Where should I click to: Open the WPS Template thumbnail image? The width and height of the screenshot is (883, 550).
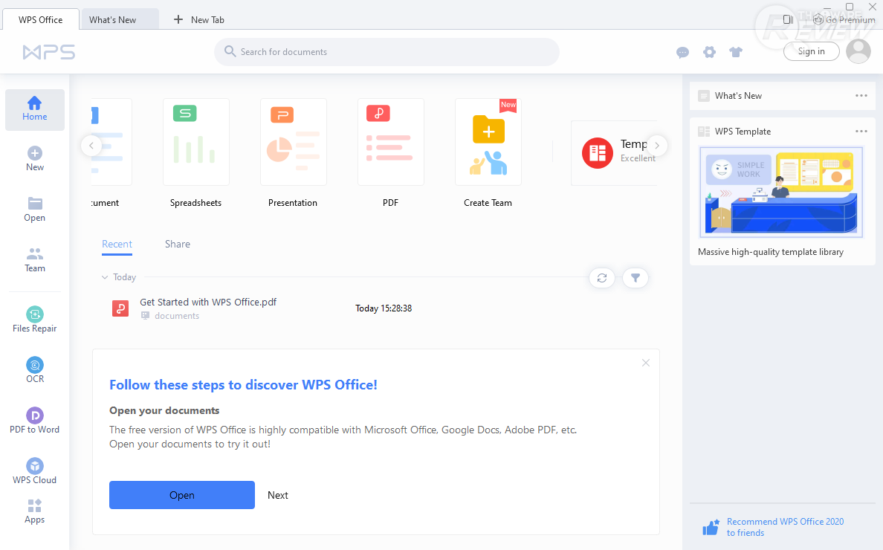pyautogui.click(x=781, y=192)
